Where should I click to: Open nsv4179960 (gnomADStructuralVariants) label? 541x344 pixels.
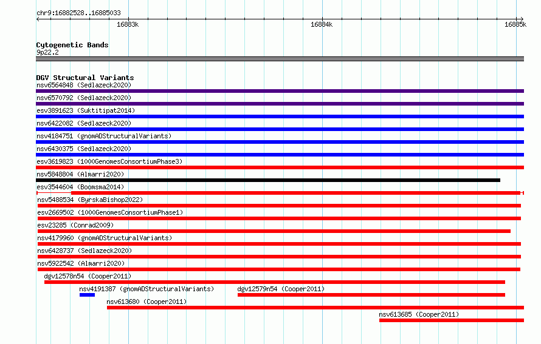(x=105, y=238)
